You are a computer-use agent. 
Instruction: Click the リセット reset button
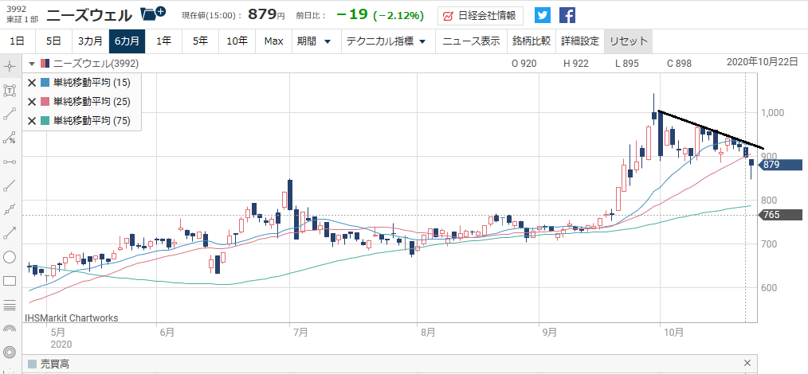628,41
